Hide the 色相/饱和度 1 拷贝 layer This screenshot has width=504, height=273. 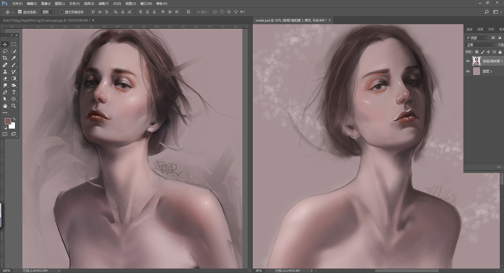468,61
